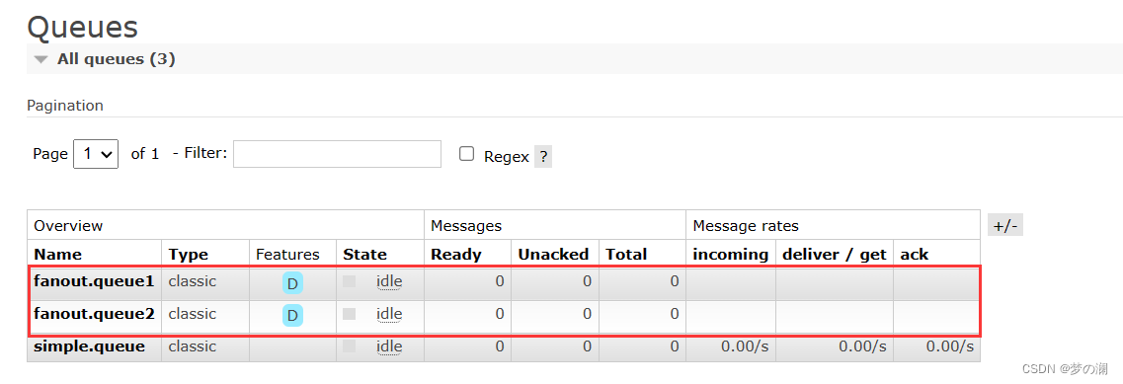The height and width of the screenshot is (384, 1123).
Task: Click the 0.00/s ack rate of simple.queue
Action: (x=950, y=346)
